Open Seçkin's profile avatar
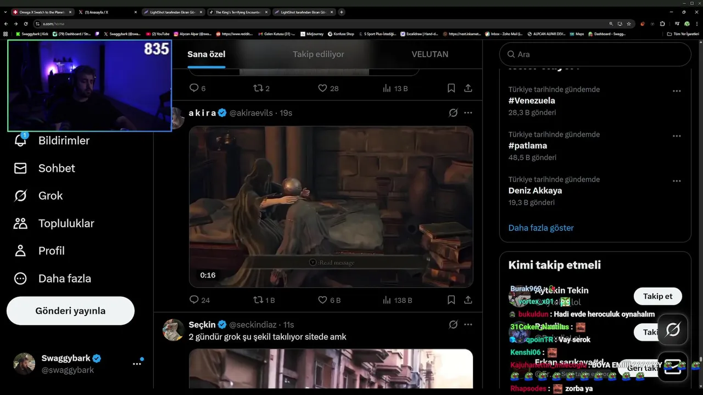 point(173,330)
